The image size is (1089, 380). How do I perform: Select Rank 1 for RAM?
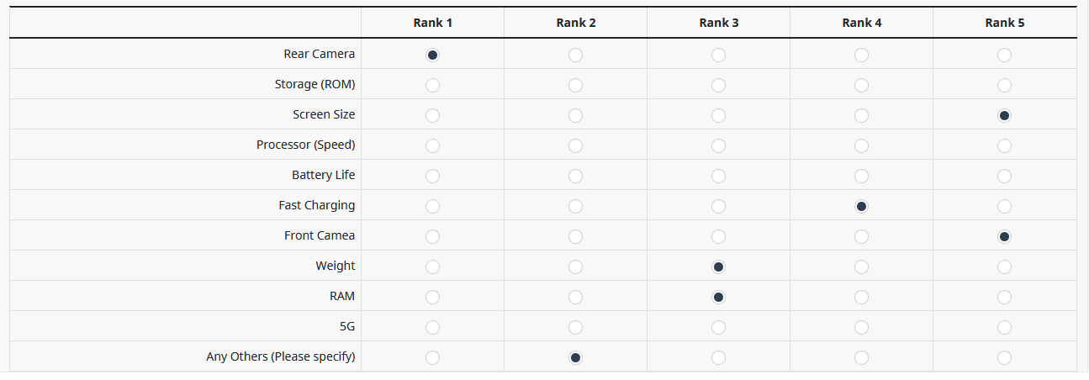pyautogui.click(x=432, y=298)
